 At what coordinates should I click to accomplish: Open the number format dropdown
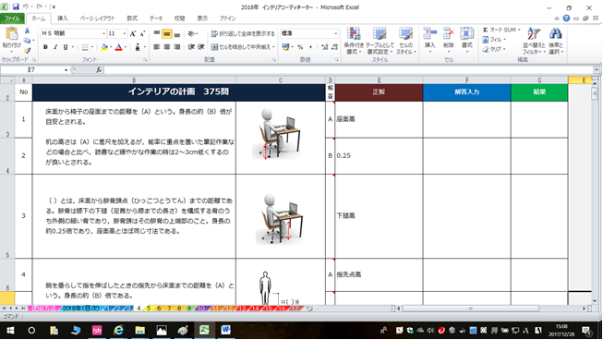[x=336, y=34]
